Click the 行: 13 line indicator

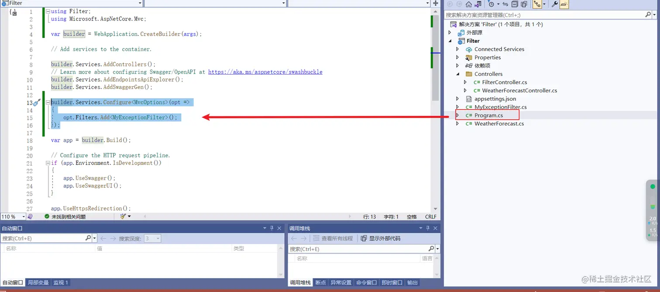tap(369, 217)
